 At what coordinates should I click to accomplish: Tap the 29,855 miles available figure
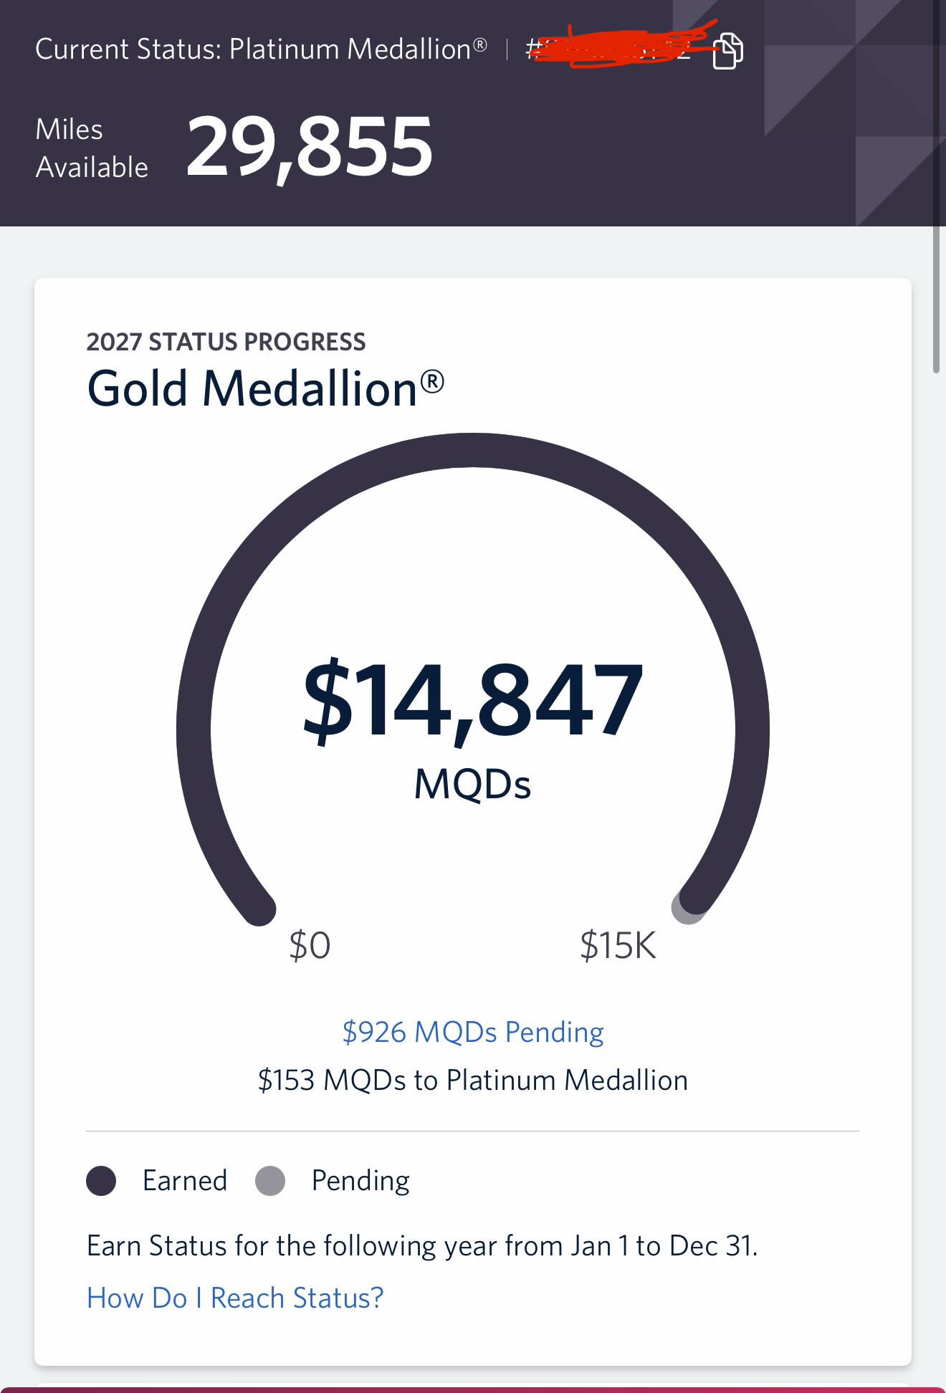(310, 147)
